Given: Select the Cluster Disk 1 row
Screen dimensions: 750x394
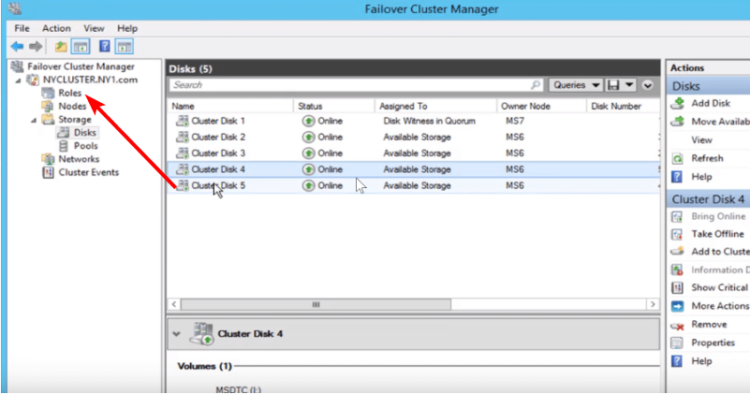Looking at the screenshot, I should (414, 121).
